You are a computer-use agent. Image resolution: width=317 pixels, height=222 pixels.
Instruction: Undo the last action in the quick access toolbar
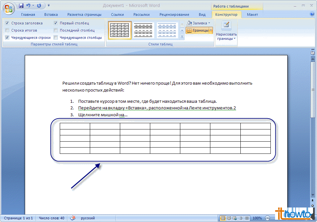point(28,6)
